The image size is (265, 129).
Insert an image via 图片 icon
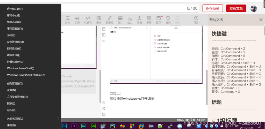[120, 20]
